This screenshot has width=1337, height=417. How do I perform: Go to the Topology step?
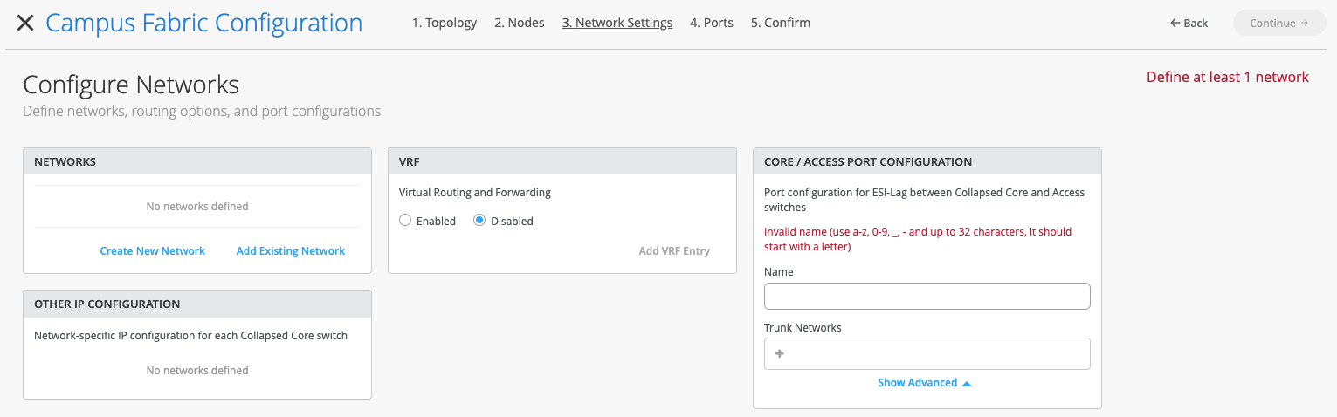tap(444, 24)
